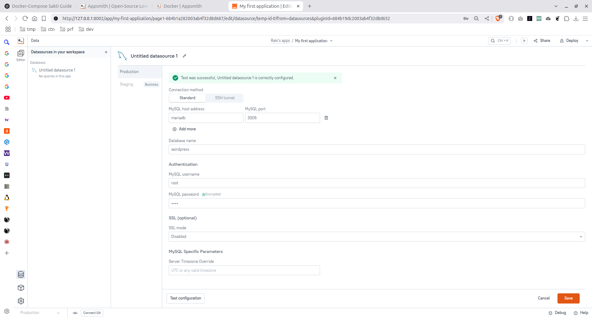Switch to Appsmith Open-Source Low browser tab
The height and width of the screenshot is (318, 592).
click(114, 6)
